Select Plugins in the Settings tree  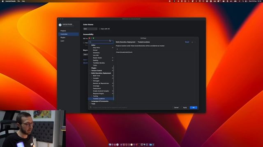tap(94, 68)
